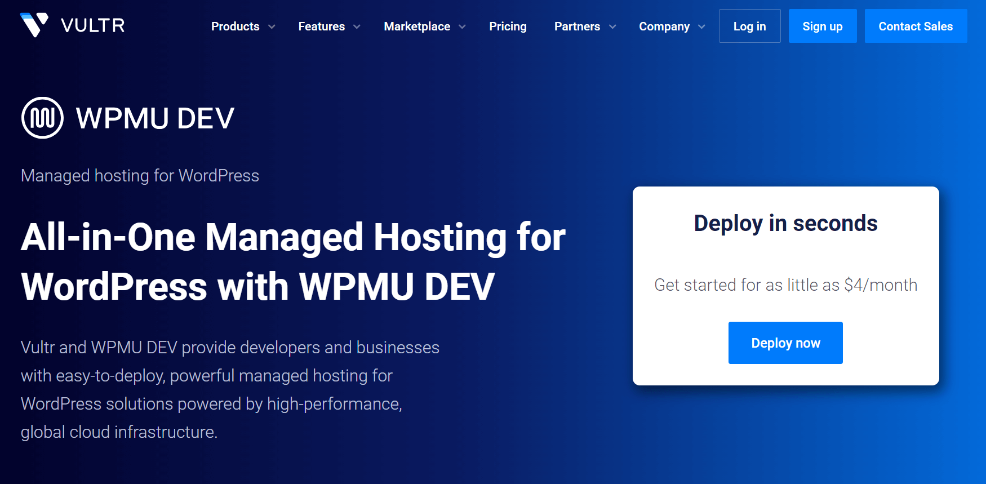Click the Contact Sales button
This screenshot has height=484, width=986.
tap(916, 26)
